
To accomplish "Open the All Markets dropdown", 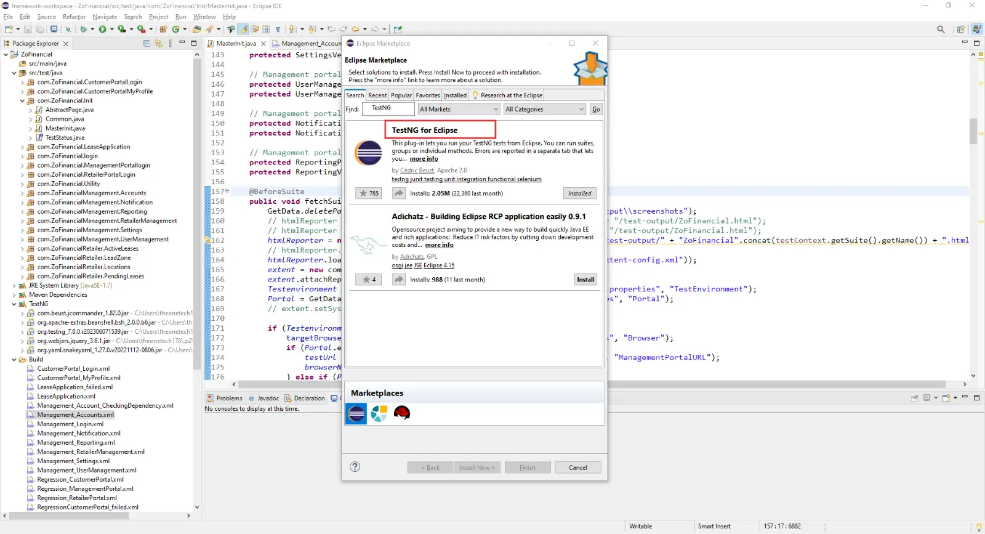I will 459,109.
